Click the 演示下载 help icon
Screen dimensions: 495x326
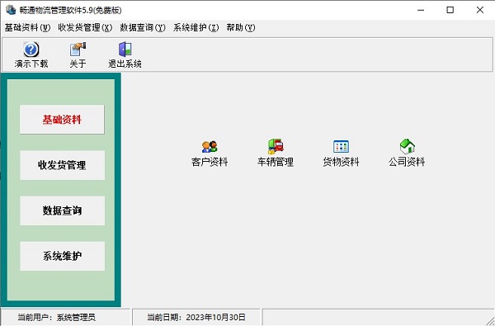click(31, 50)
